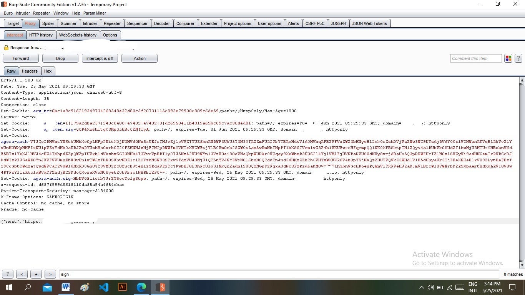Click the lock icon next to Response from

coord(6,48)
